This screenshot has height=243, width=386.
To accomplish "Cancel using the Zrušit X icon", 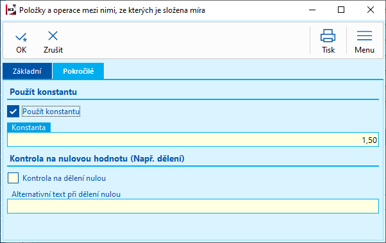I will [x=53, y=36].
